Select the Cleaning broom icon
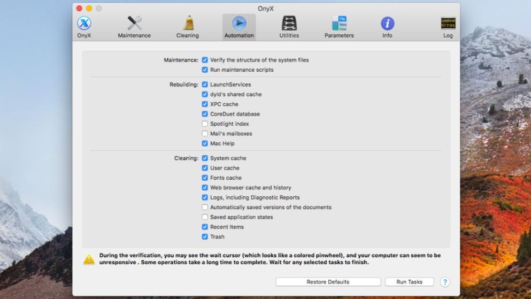531x299 pixels. click(188, 24)
